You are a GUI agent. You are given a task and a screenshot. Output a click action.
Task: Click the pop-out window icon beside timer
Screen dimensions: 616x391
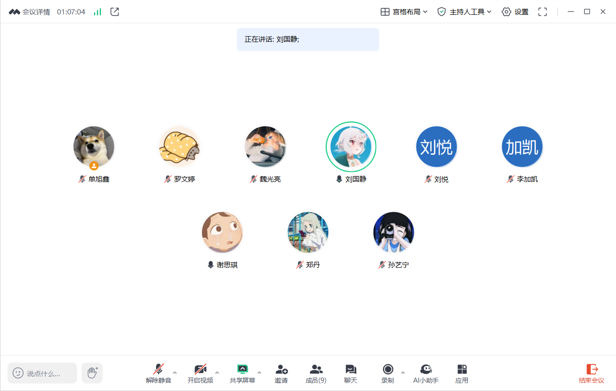point(115,12)
